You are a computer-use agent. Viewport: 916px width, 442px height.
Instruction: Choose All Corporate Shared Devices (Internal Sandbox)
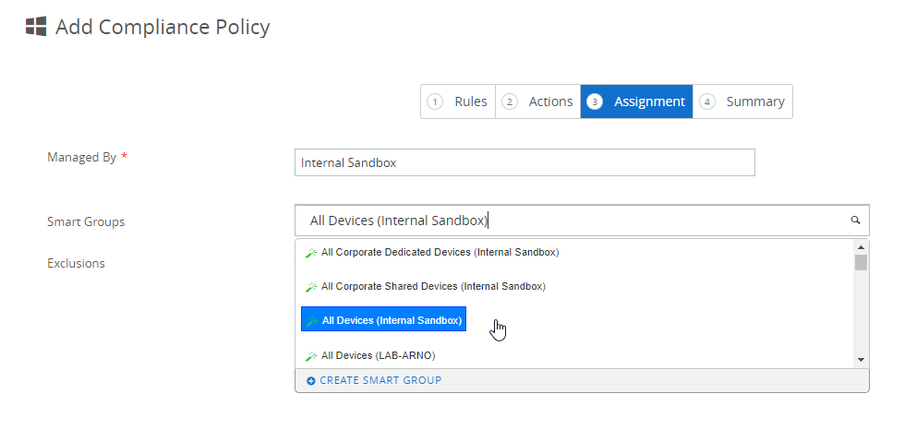433,287
